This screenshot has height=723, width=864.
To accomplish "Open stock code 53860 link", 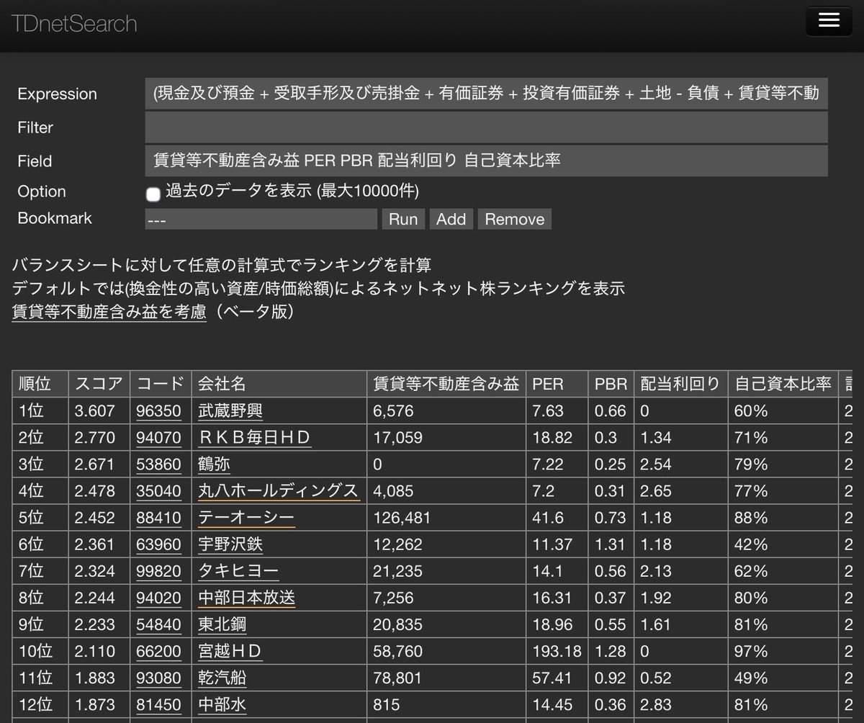I will tap(158, 464).
